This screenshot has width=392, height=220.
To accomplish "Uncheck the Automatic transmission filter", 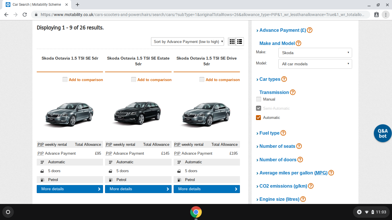I will (258, 117).
